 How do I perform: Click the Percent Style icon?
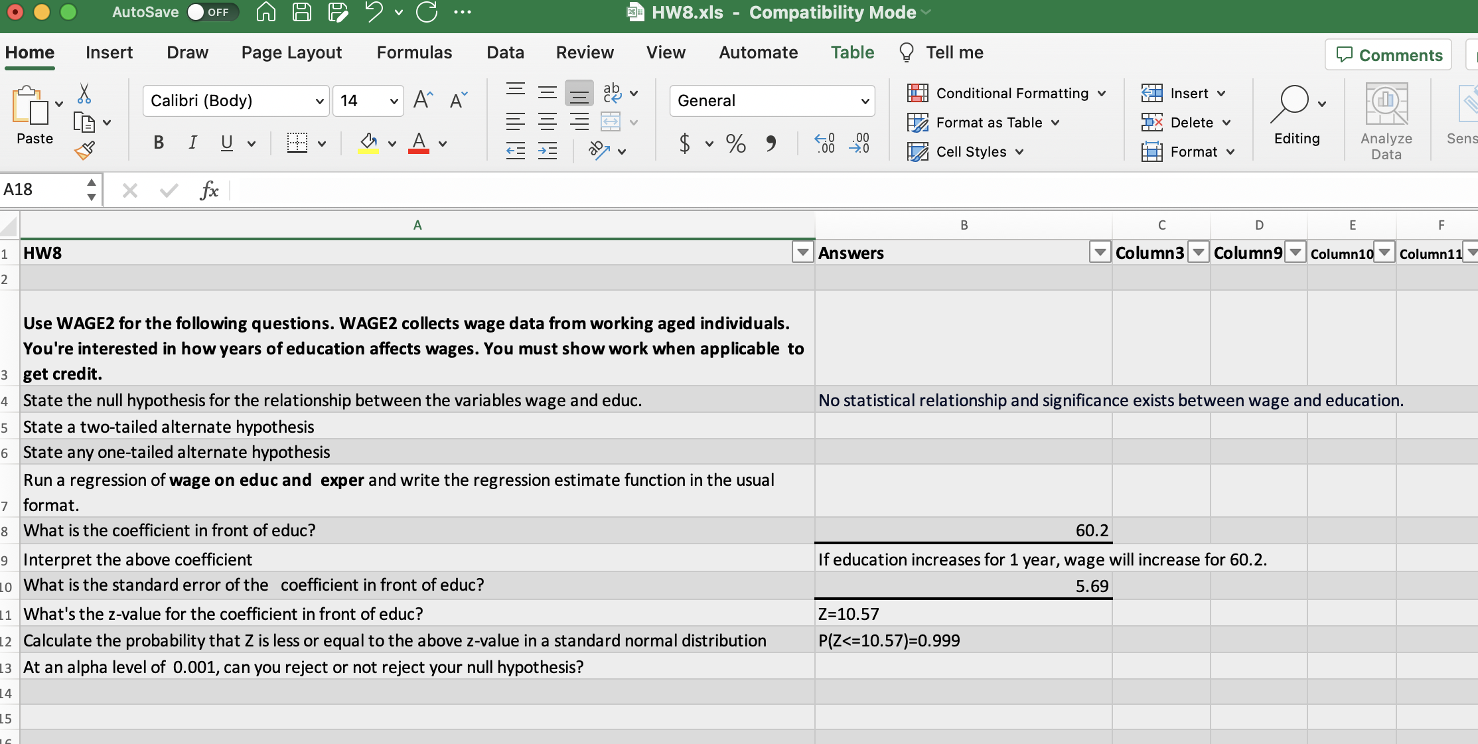(x=735, y=143)
